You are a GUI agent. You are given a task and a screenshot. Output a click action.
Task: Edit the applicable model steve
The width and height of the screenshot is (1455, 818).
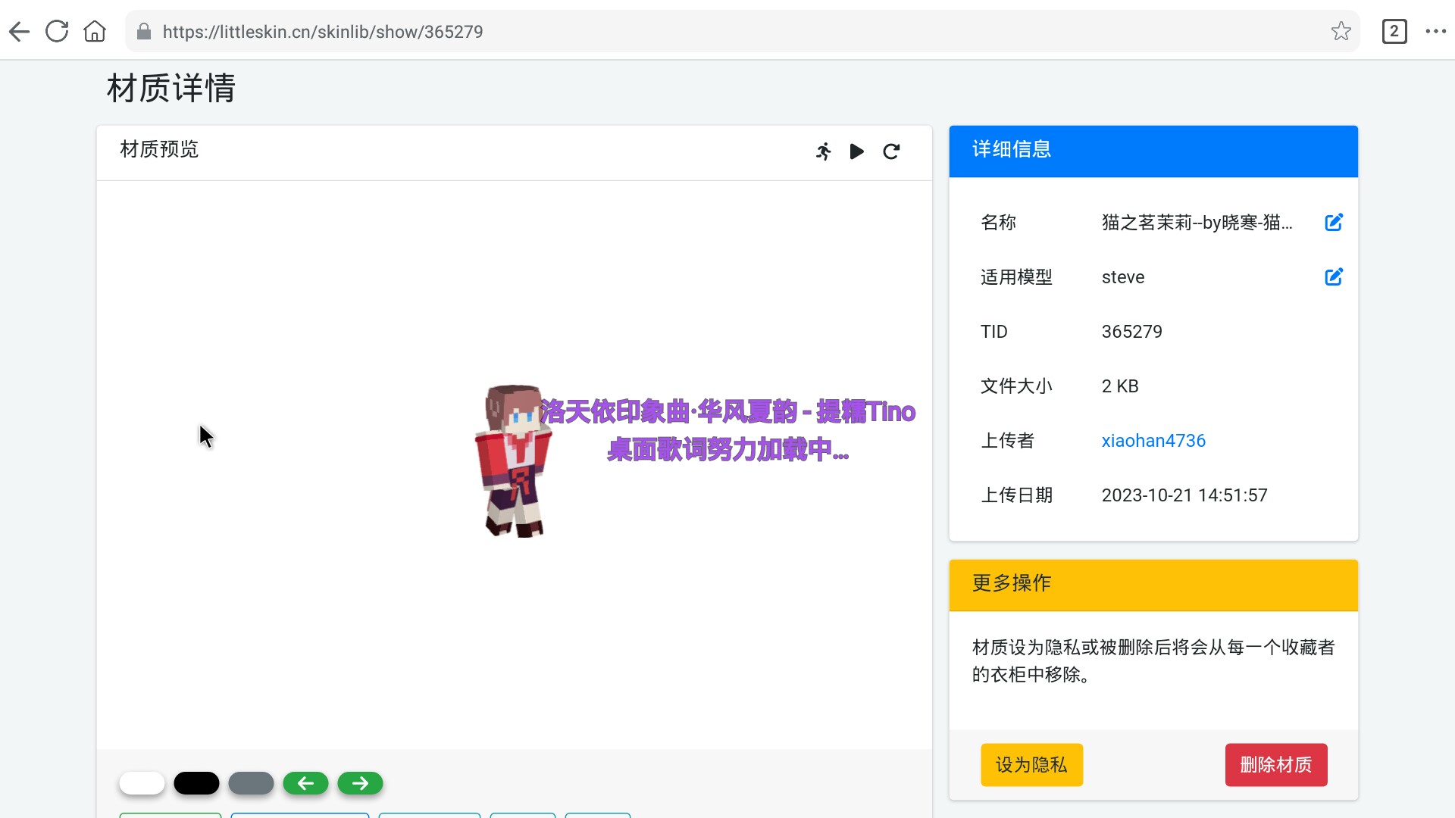tap(1334, 276)
